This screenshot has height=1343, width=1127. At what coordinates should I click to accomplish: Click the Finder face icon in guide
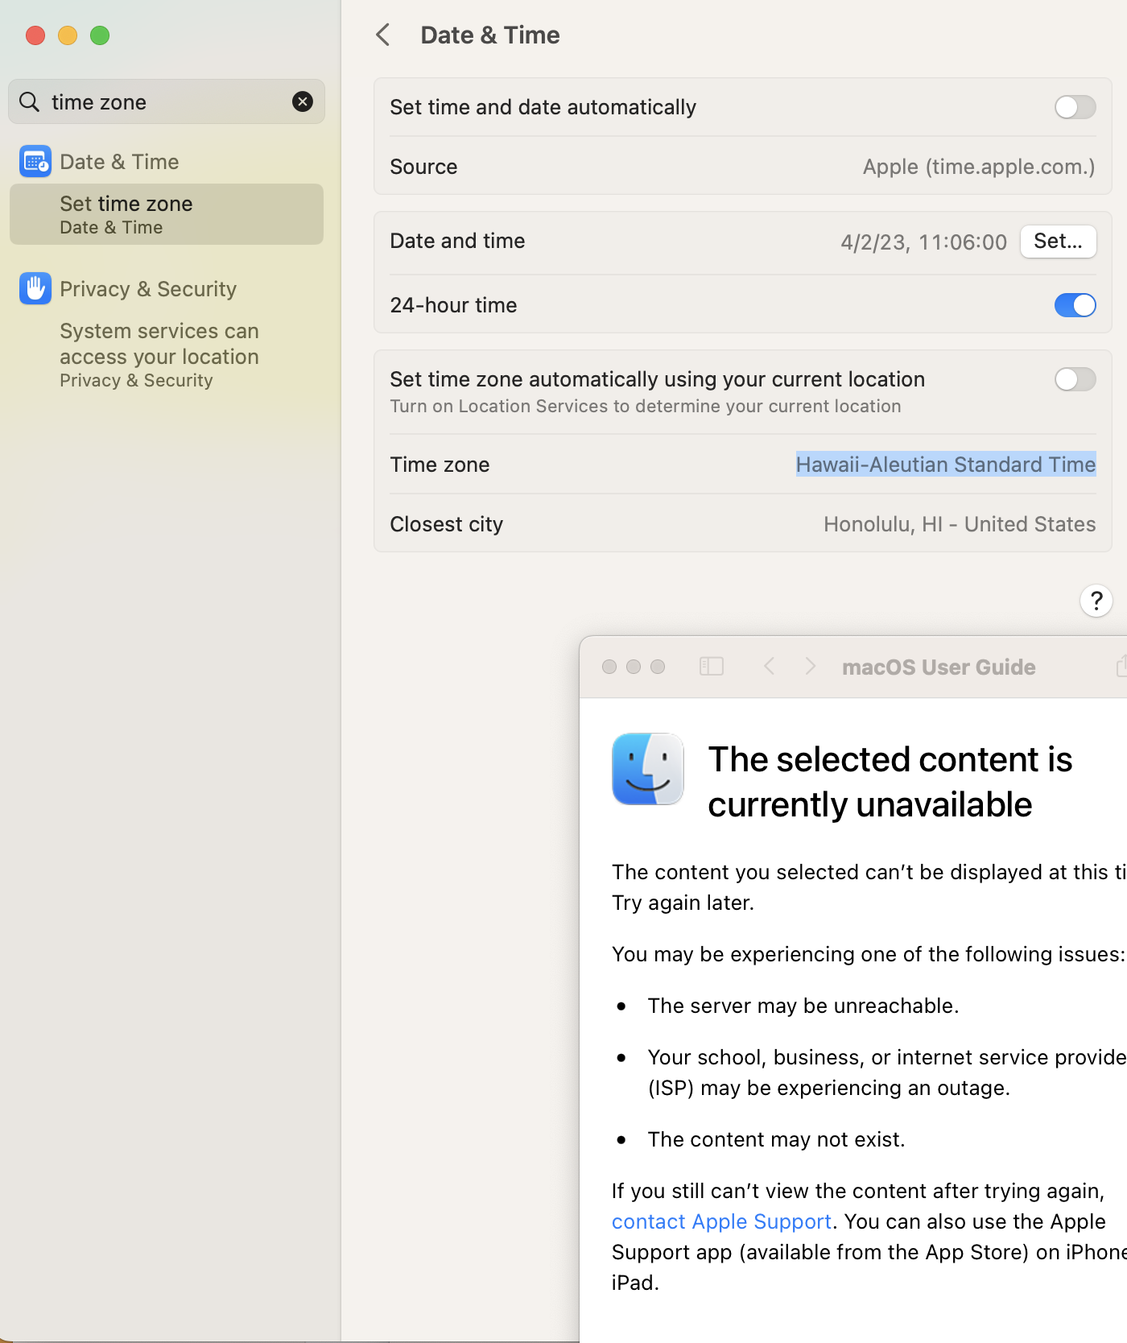pyautogui.click(x=648, y=769)
